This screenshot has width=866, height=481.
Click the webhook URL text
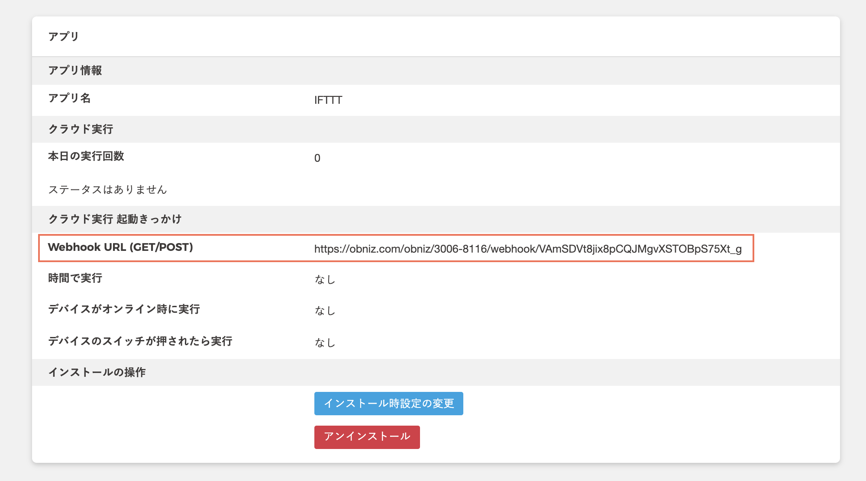(527, 249)
